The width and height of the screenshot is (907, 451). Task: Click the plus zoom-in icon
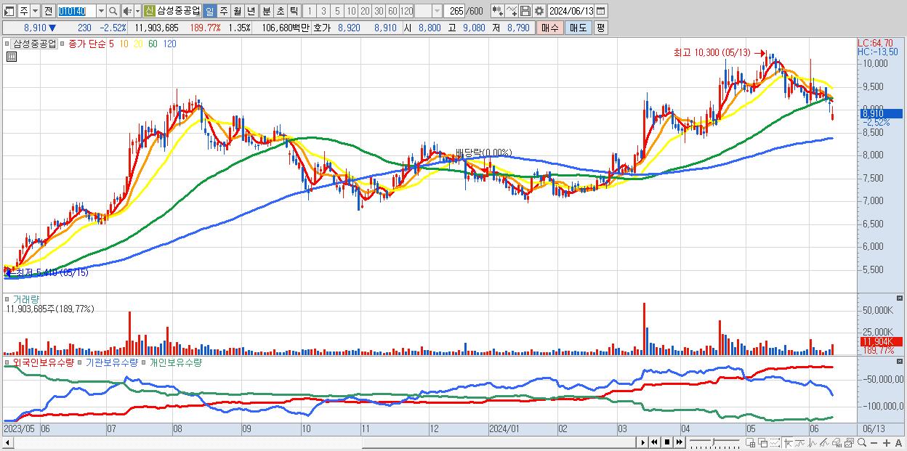[x=887, y=442]
